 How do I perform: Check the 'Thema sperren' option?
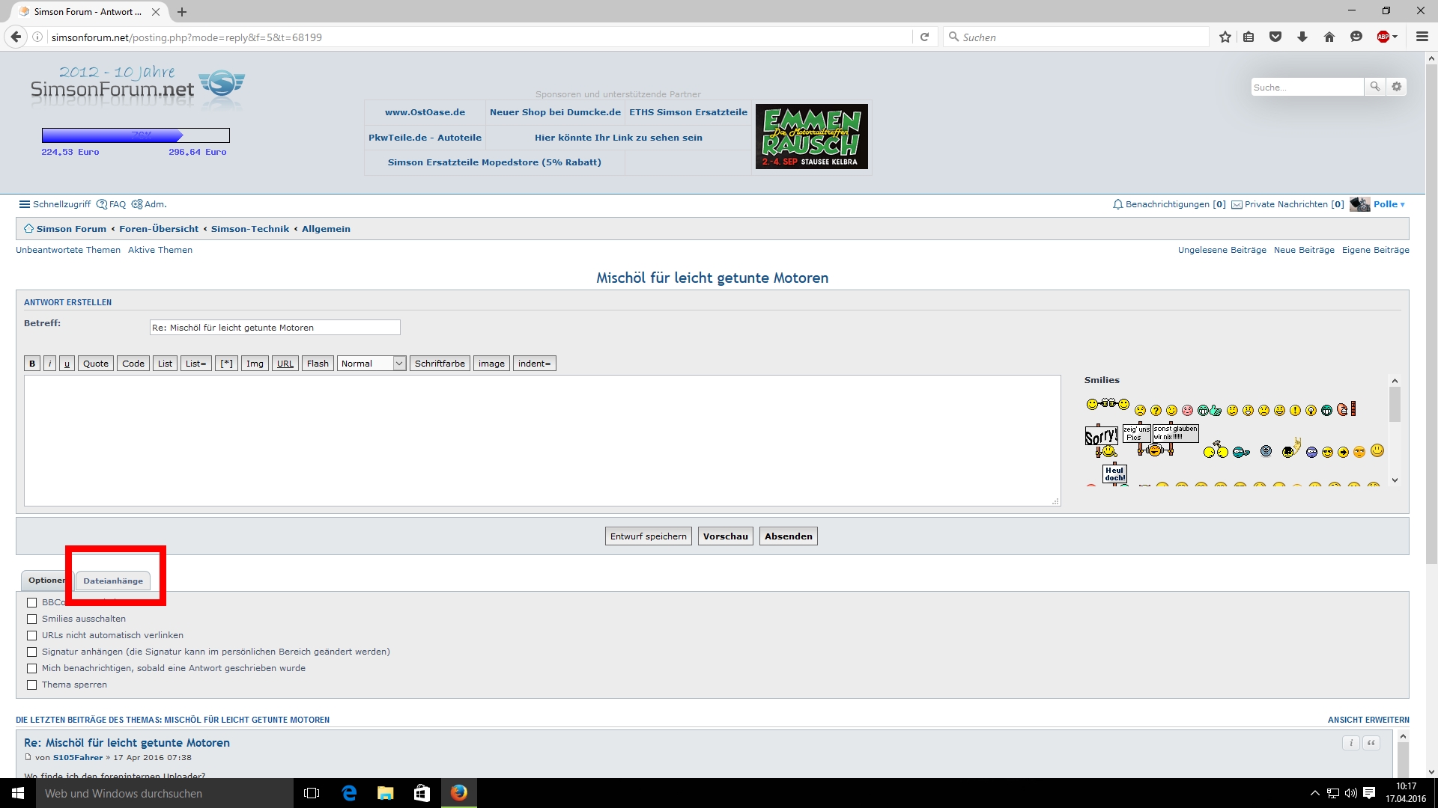click(x=31, y=685)
